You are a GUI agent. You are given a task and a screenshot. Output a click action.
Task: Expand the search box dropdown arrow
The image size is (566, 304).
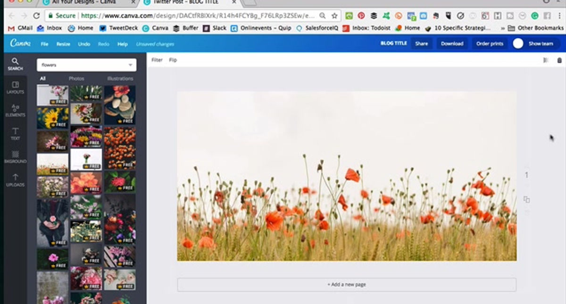pyautogui.click(x=131, y=65)
